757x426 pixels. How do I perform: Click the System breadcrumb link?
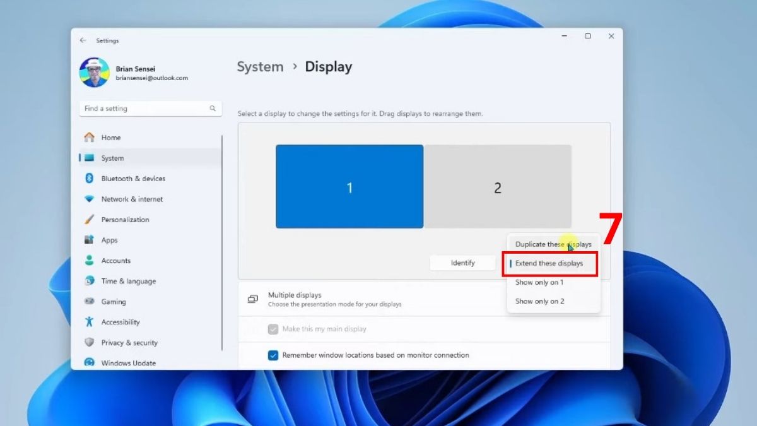[x=260, y=67]
